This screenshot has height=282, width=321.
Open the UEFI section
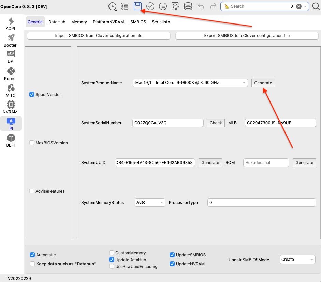click(x=11, y=141)
